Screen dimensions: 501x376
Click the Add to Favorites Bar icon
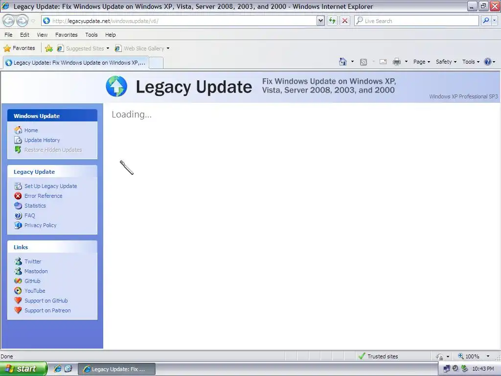49,48
